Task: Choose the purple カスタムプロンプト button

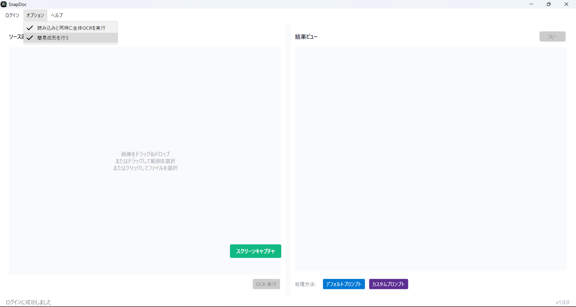Action: click(x=388, y=284)
